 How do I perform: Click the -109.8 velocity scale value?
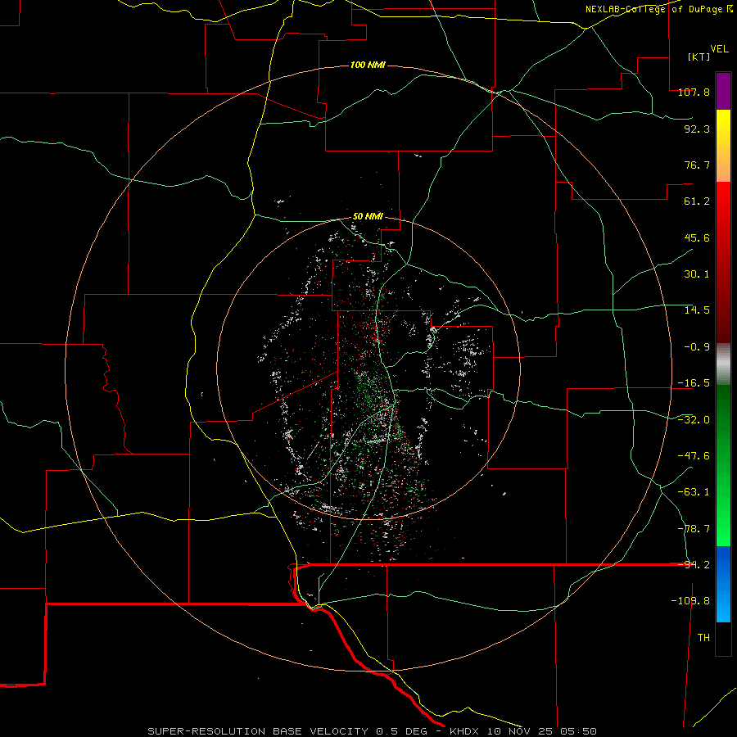(x=690, y=601)
